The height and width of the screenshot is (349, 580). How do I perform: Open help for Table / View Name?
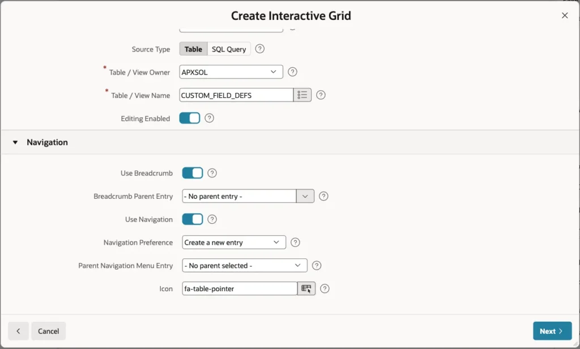tap(321, 95)
